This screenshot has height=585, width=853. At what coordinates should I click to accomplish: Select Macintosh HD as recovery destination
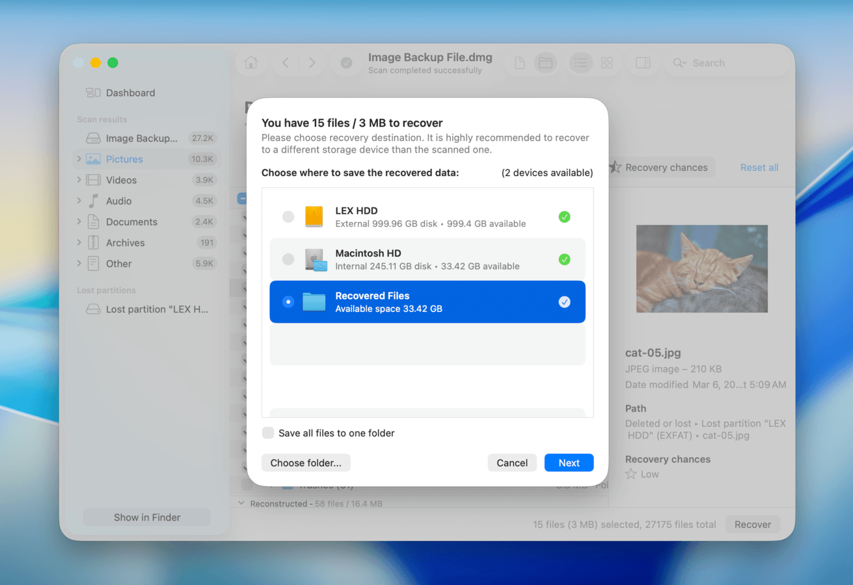pyautogui.click(x=288, y=259)
